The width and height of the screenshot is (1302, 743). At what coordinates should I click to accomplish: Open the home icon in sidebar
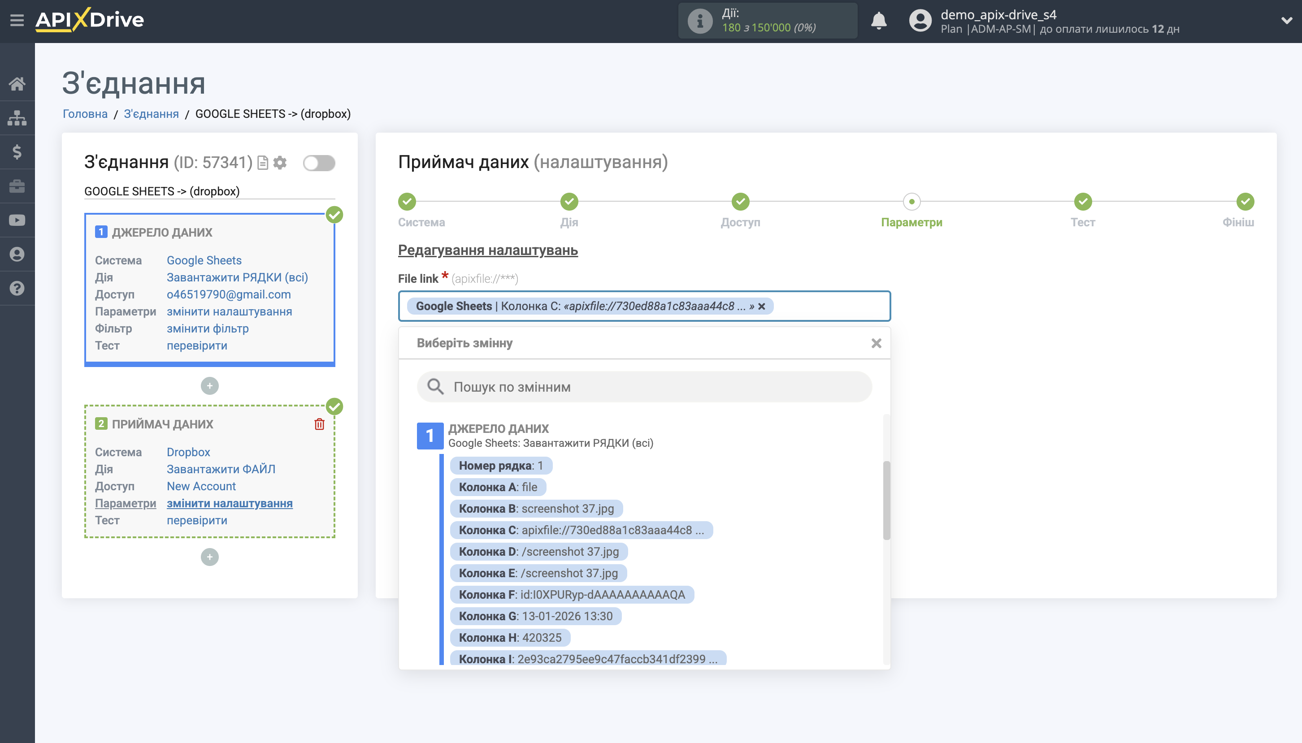click(x=17, y=84)
